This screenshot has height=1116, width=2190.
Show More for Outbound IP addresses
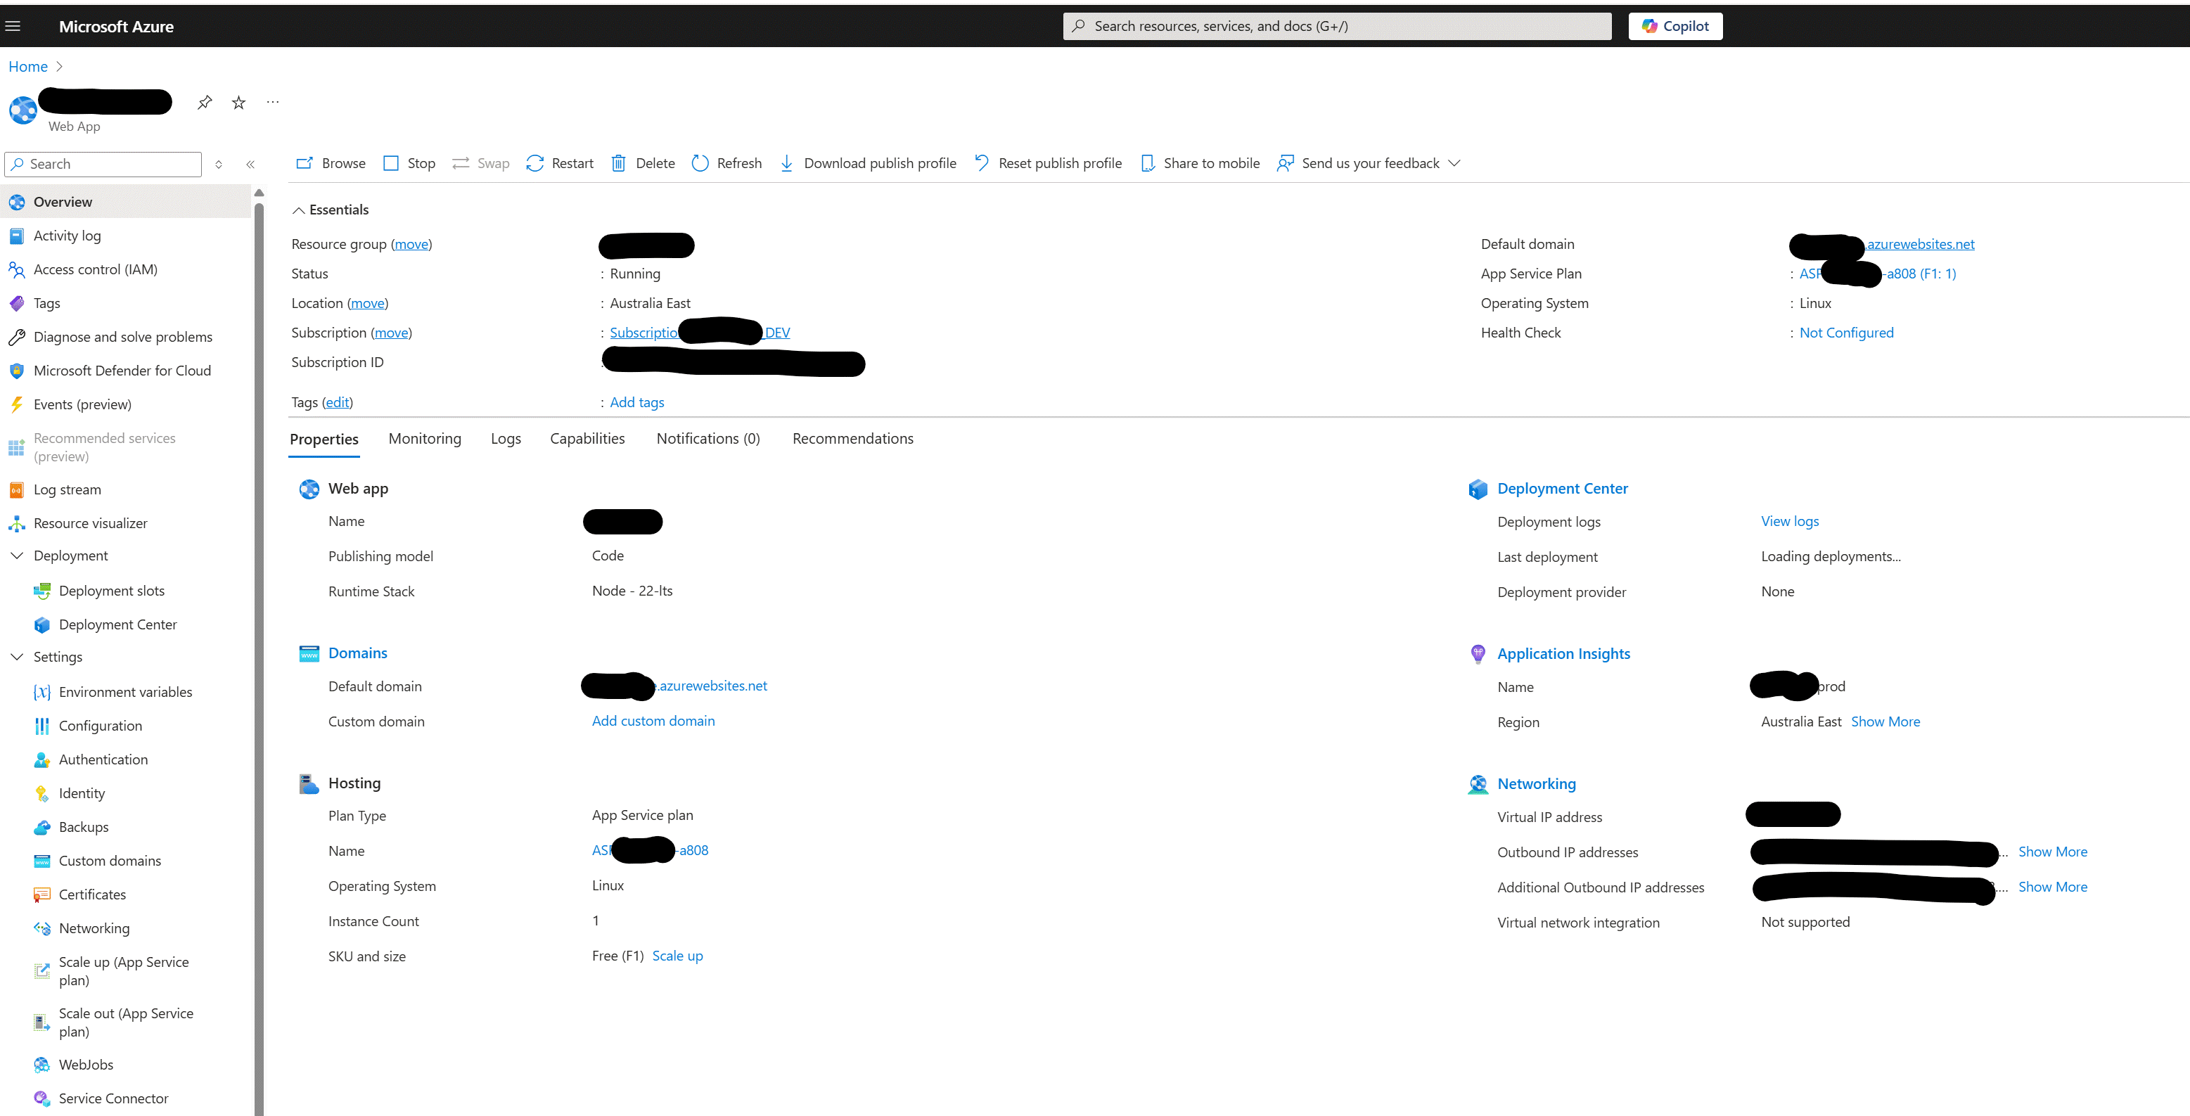coord(2052,852)
